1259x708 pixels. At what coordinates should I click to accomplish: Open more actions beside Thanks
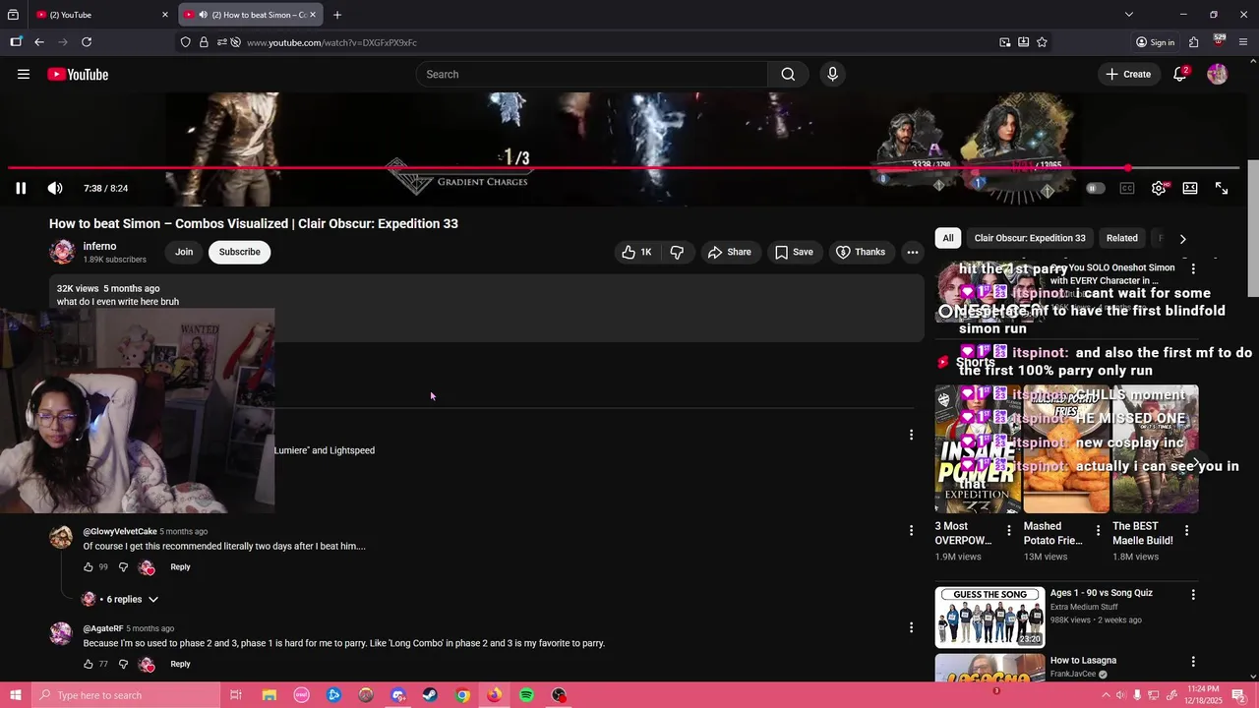point(913,252)
